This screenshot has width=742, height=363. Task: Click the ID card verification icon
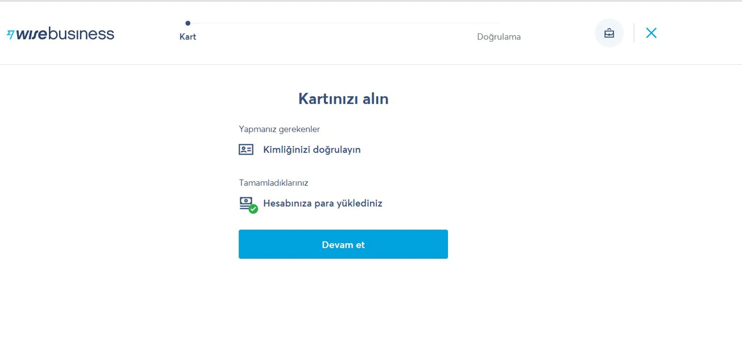(x=246, y=150)
